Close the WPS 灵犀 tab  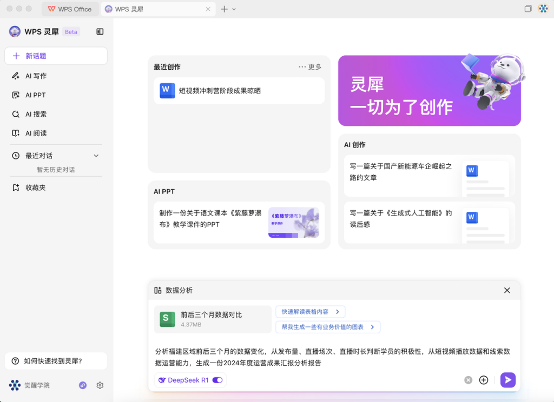pos(208,9)
